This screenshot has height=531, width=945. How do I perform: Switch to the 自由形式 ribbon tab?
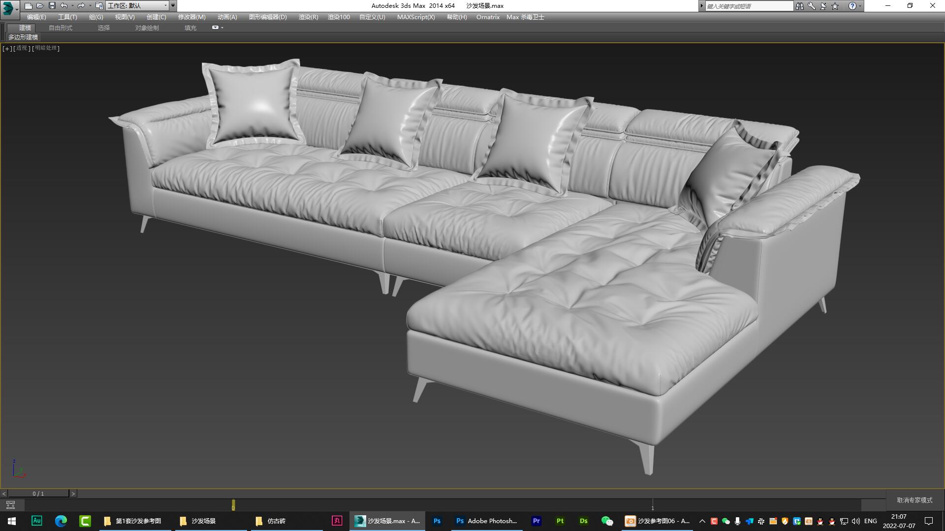[x=60, y=28]
